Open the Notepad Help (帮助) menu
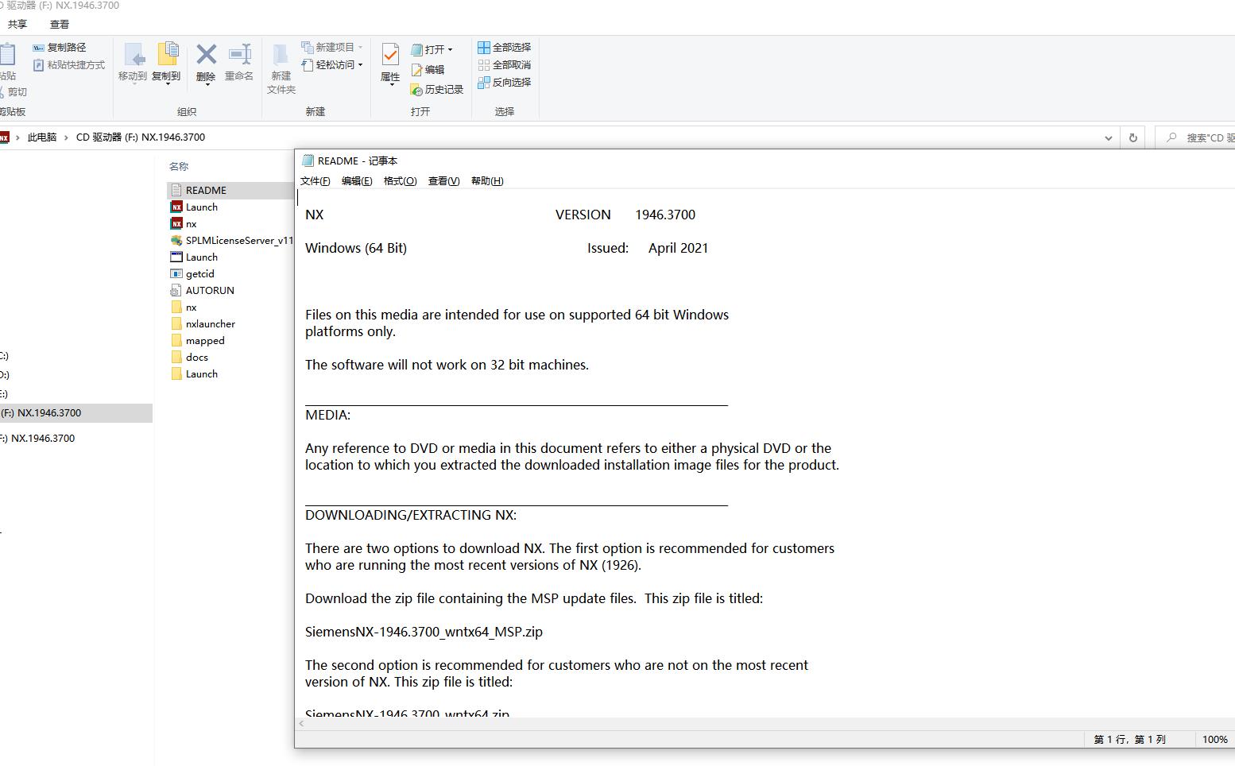The height and width of the screenshot is (766, 1235). (x=487, y=181)
